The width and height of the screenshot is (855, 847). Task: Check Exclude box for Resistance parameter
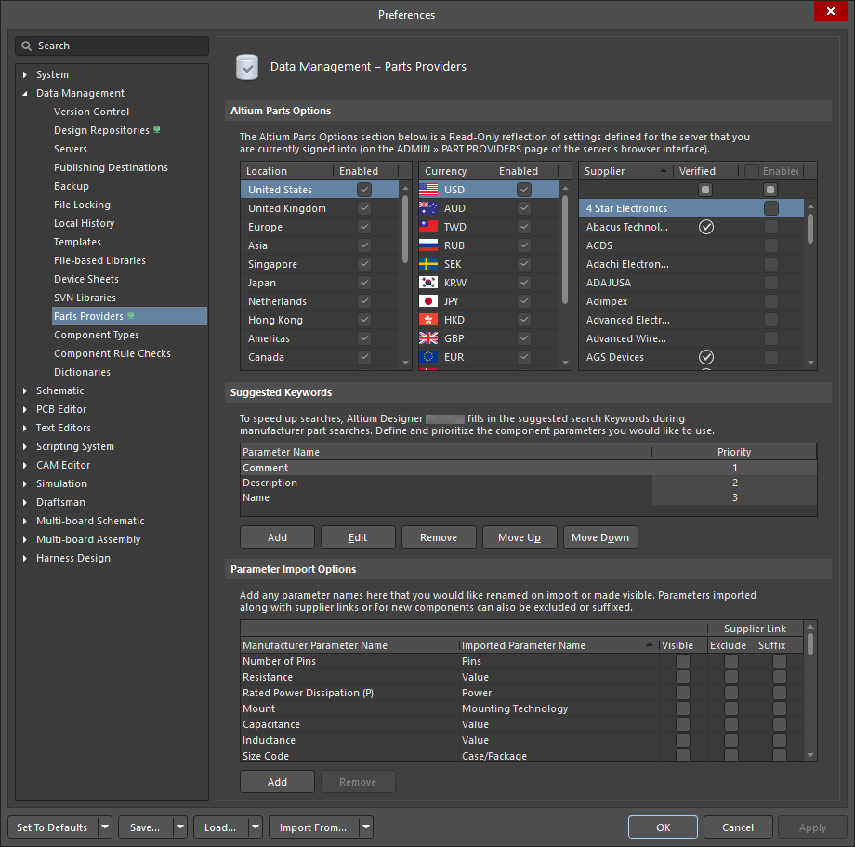[731, 677]
